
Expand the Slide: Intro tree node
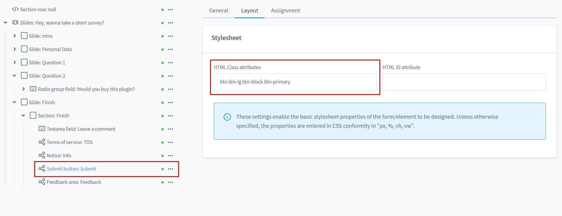click(x=14, y=36)
